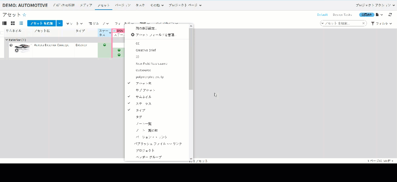Click the green status indicator for Aurora Exterior Concept
The image size is (397, 182).
tap(105, 45)
